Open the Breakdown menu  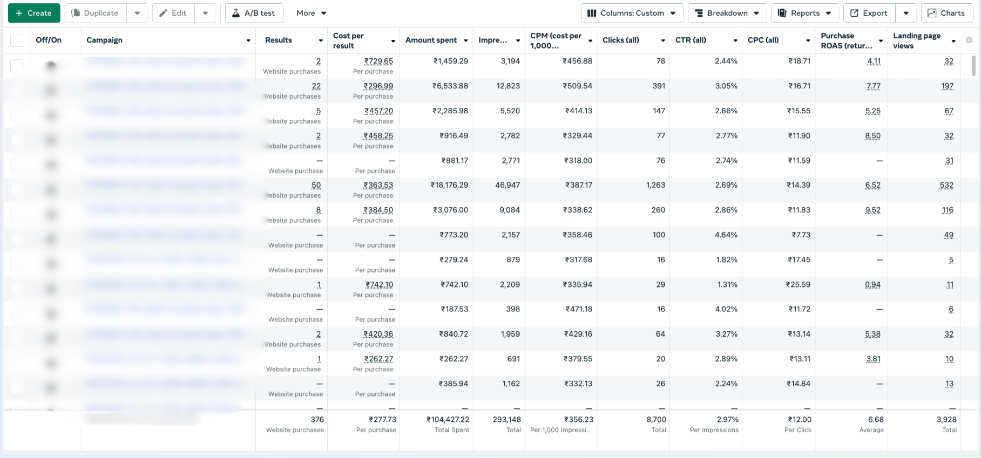pos(727,13)
